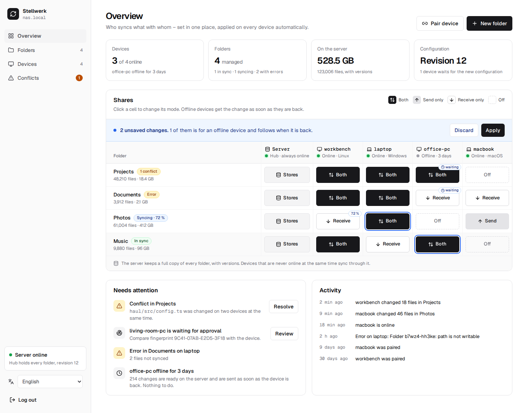Click the warning icon beside Conflict in Projects

119,306
